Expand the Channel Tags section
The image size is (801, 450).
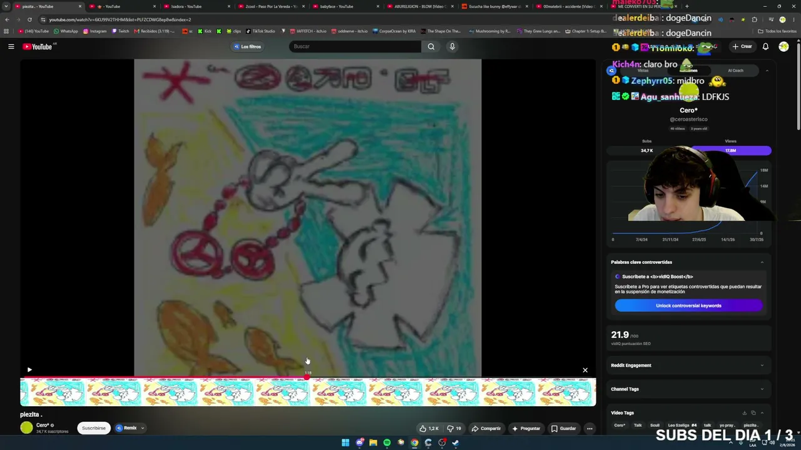point(762,389)
